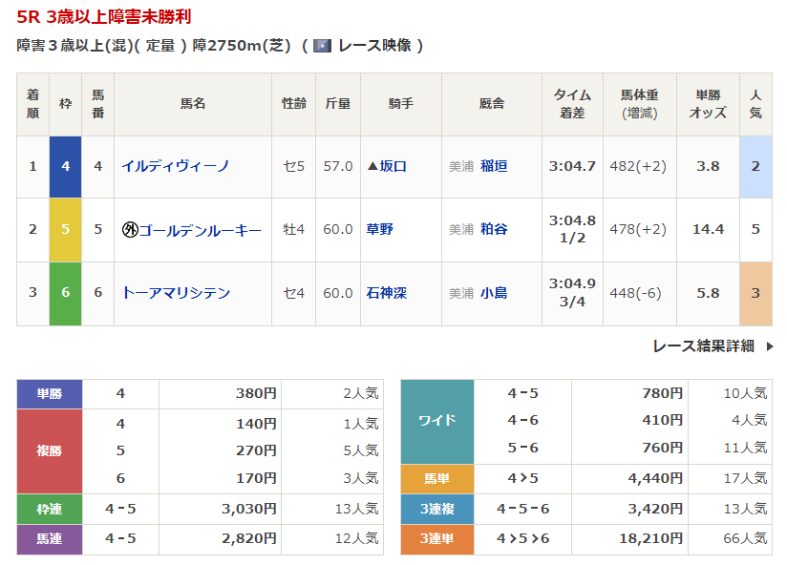Open horse page for イルディヴィーノ

click(x=175, y=166)
